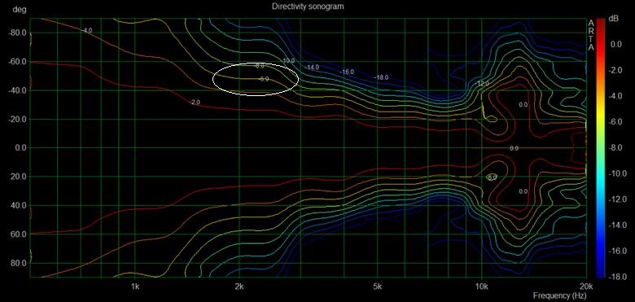Click the -80.0 degree axis label

(x=17, y=33)
